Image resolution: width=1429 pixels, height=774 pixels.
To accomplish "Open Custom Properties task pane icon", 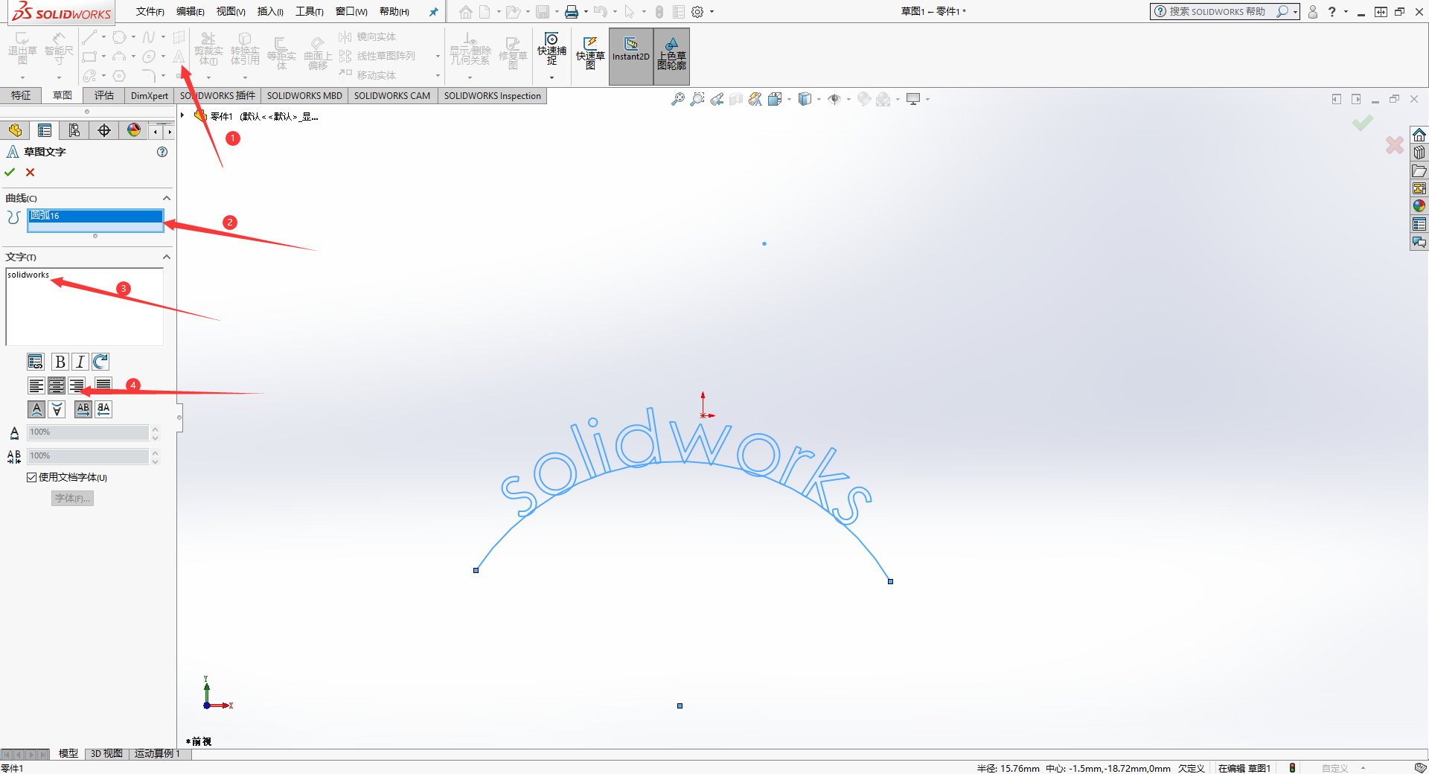I will click(x=1419, y=224).
